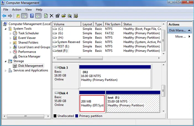Select the TEST (E:) volume row
The height and width of the screenshot is (126, 194).
tap(107, 46)
